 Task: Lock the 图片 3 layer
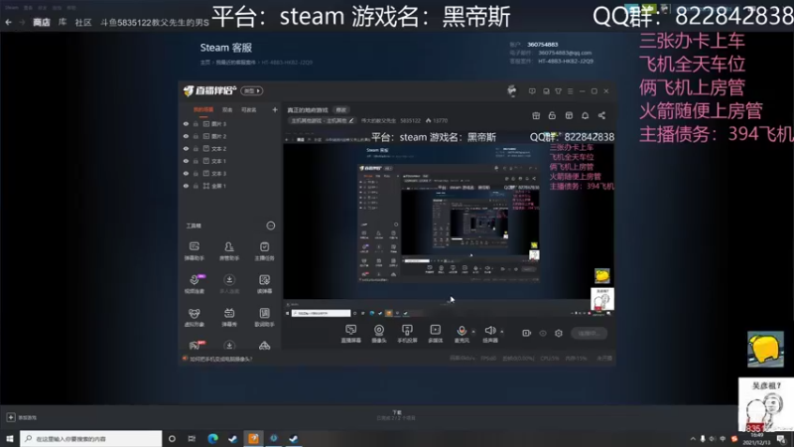coord(196,123)
